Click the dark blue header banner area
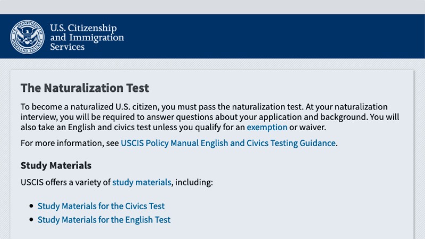This screenshot has width=425, height=239. (271, 36)
